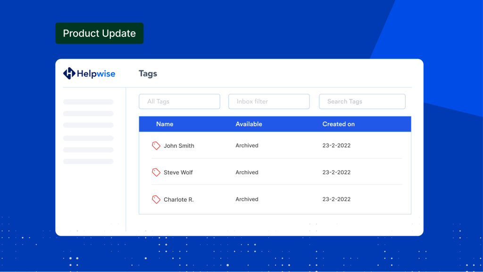The height and width of the screenshot is (272, 483).
Task: Click the Product Update badge
Action: 99,33
